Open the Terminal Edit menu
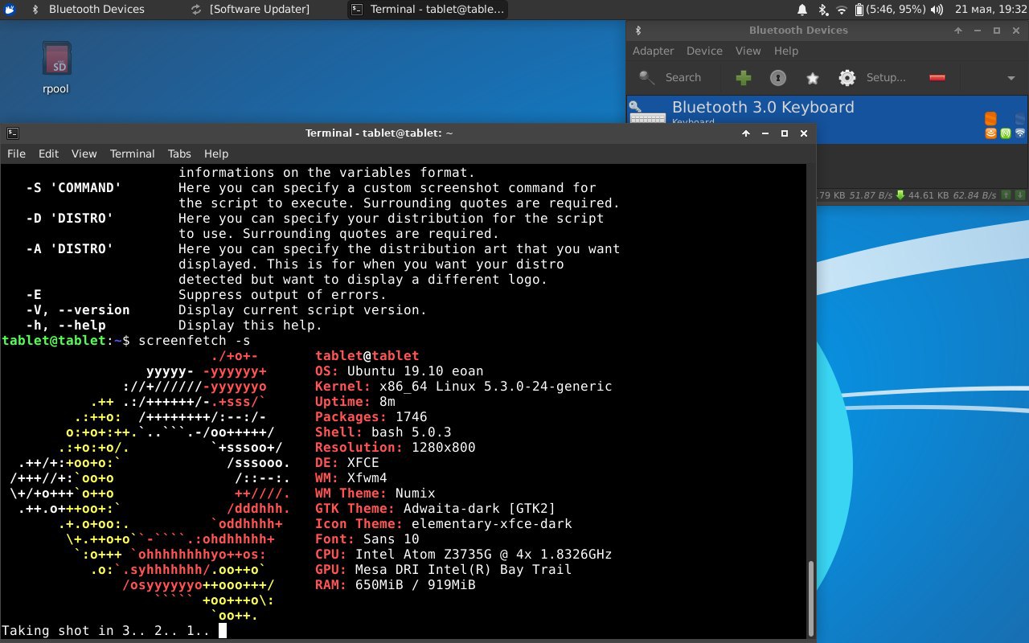 click(x=48, y=154)
